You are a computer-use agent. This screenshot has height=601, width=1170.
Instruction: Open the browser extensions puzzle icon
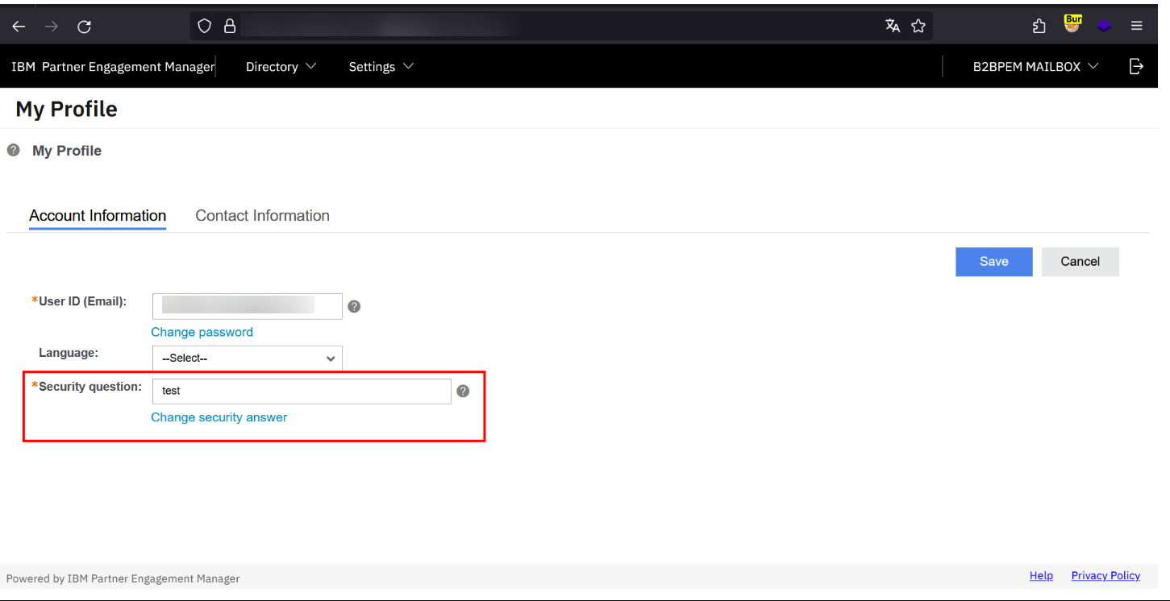pyautogui.click(x=1039, y=26)
